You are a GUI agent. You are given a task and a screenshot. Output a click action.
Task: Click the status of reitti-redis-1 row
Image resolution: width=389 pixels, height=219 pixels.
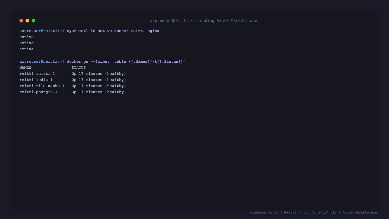[x=99, y=80]
